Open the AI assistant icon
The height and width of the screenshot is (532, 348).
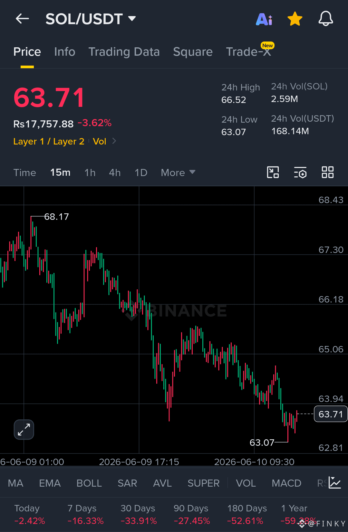264,19
